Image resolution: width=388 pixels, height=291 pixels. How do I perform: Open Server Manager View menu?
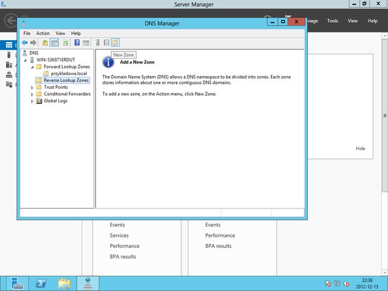click(x=353, y=21)
